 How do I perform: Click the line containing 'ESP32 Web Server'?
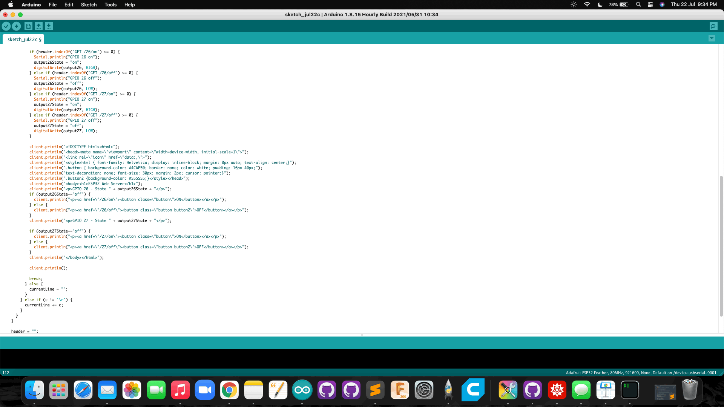pos(86,184)
